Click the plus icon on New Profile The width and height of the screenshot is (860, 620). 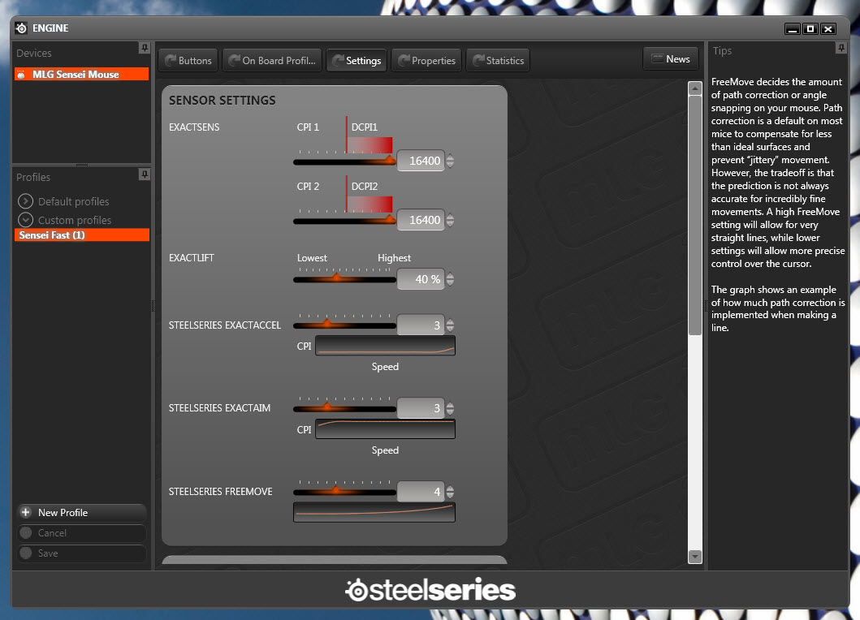click(x=26, y=513)
